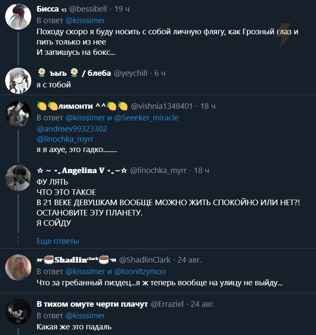Open В тихом омуте черти плачут profile name

(x=92, y=304)
